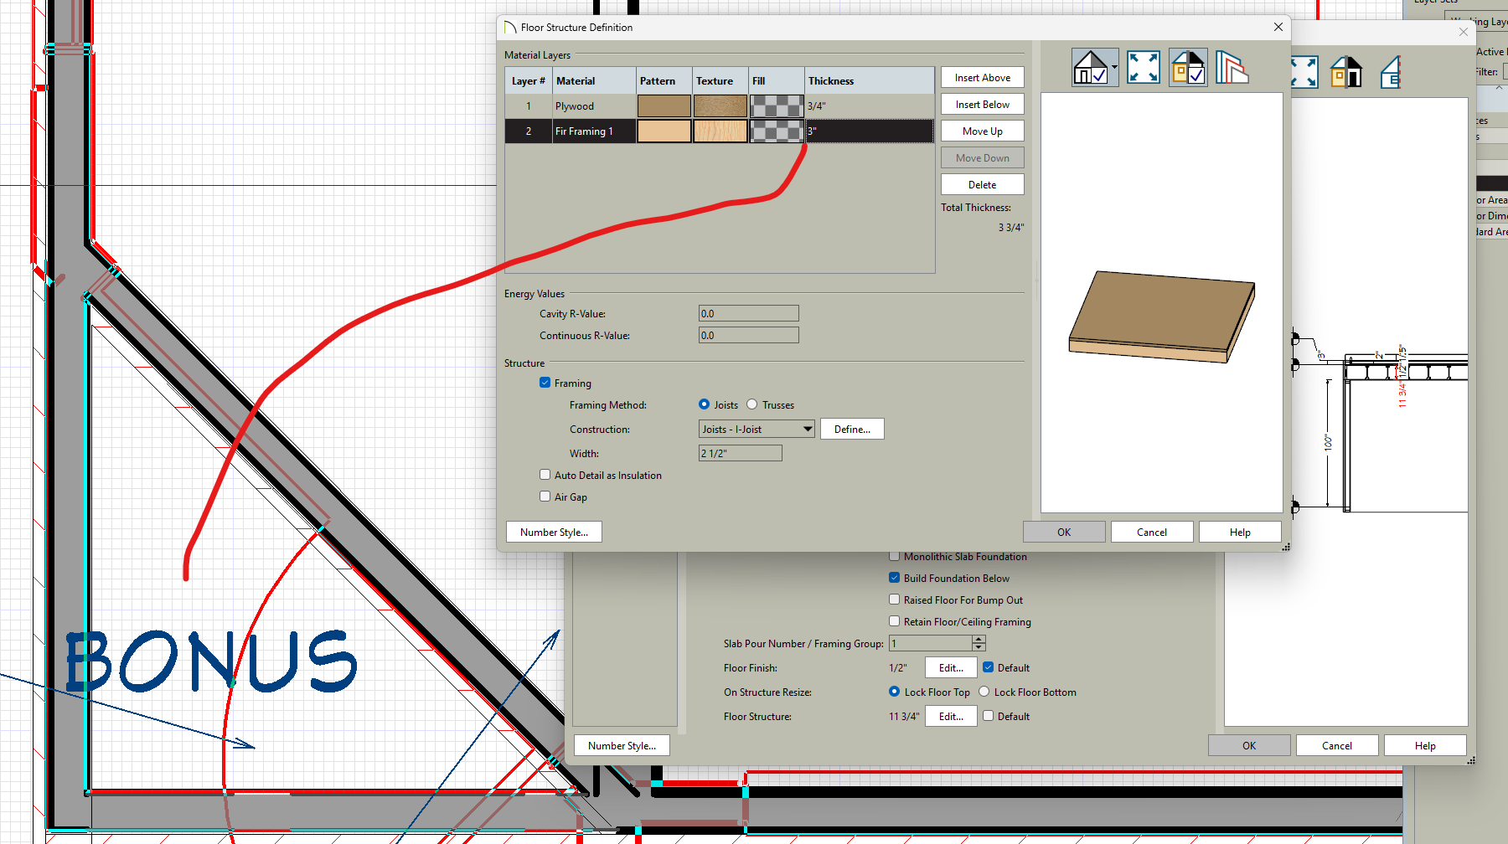This screenshot has height=844, width=1508.
Task: Increment Slab Pour Number stepper
Action: click(x=979, y=639)
